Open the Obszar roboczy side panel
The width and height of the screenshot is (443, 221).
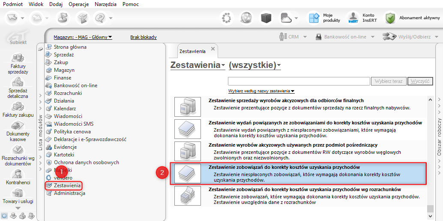pyautogui.click(x=439, y=137)
